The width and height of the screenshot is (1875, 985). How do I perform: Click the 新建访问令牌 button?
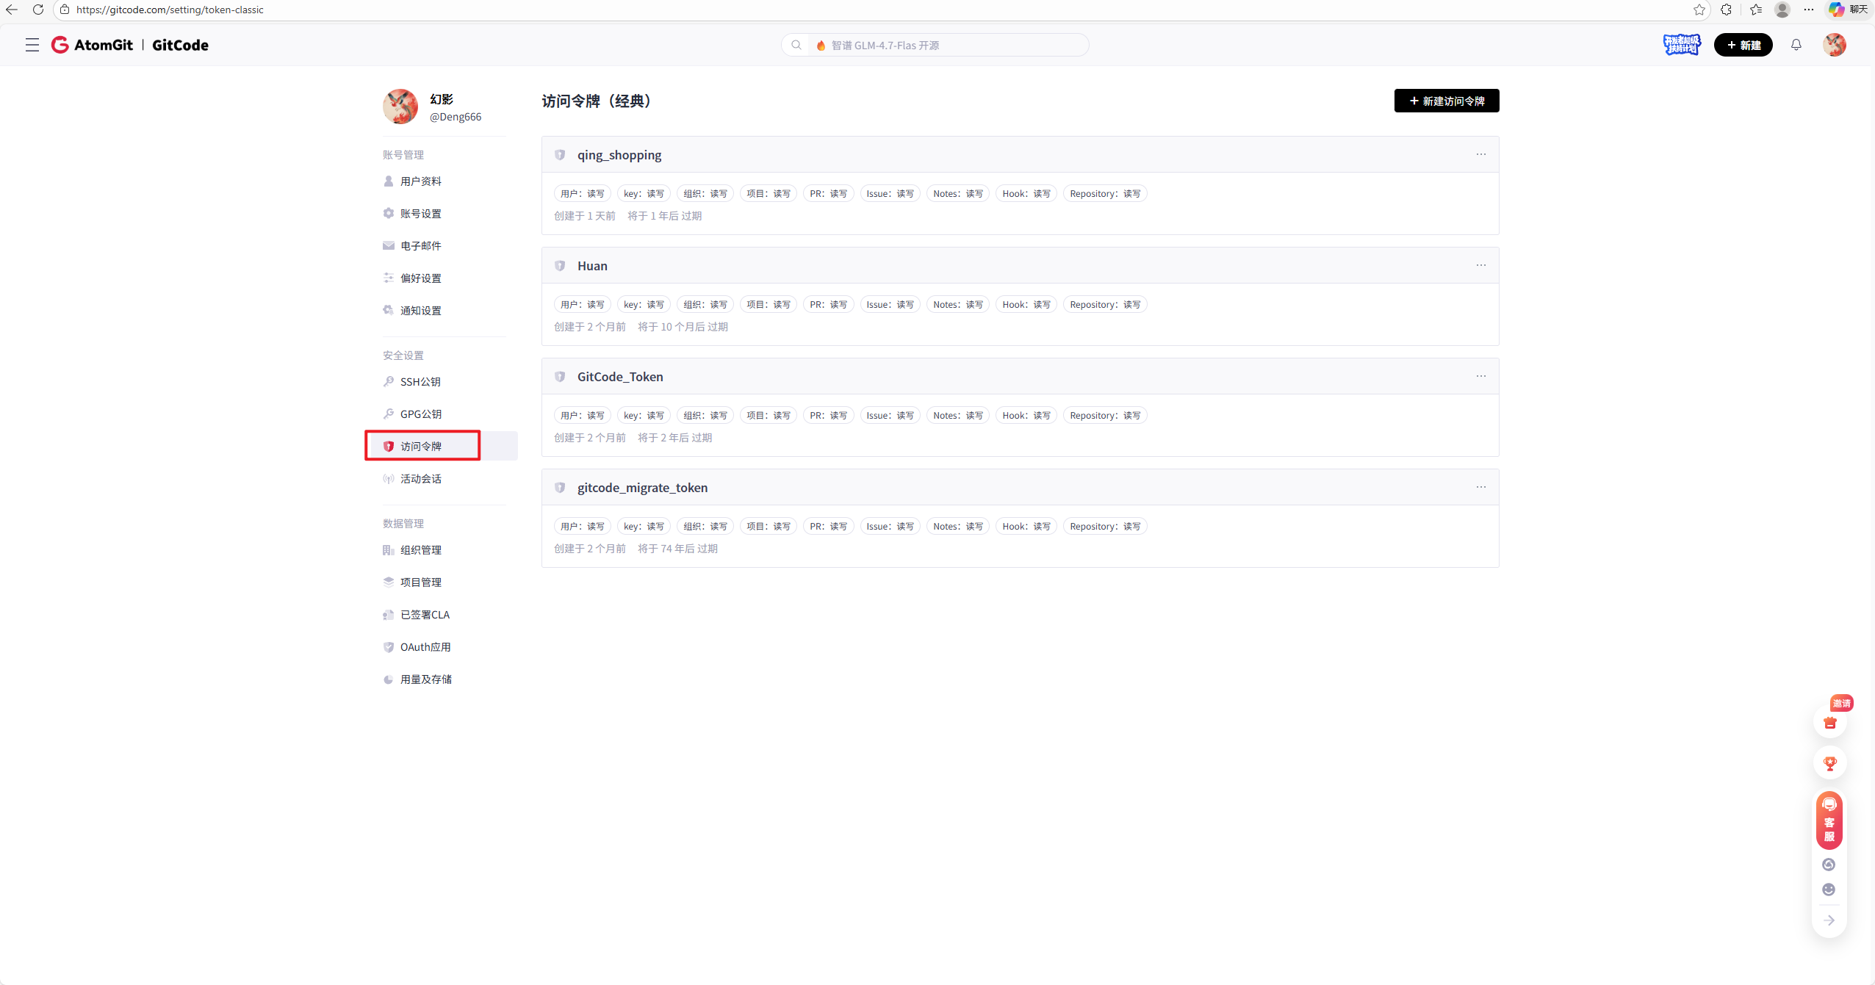[1445, 101]
